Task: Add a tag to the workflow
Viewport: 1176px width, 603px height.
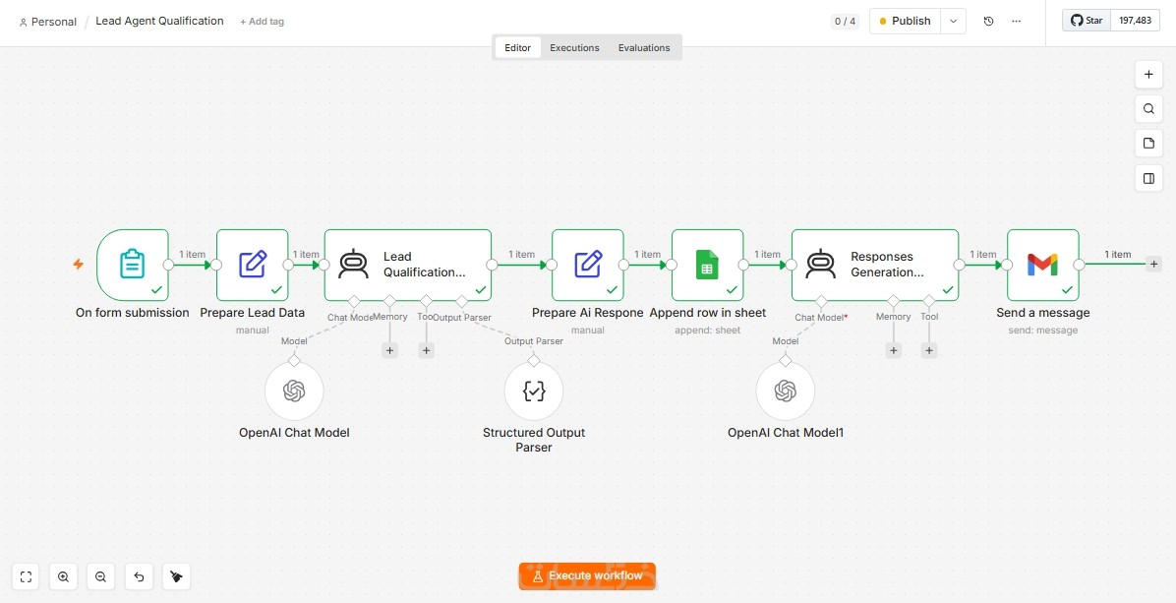Action: (262, 22)
